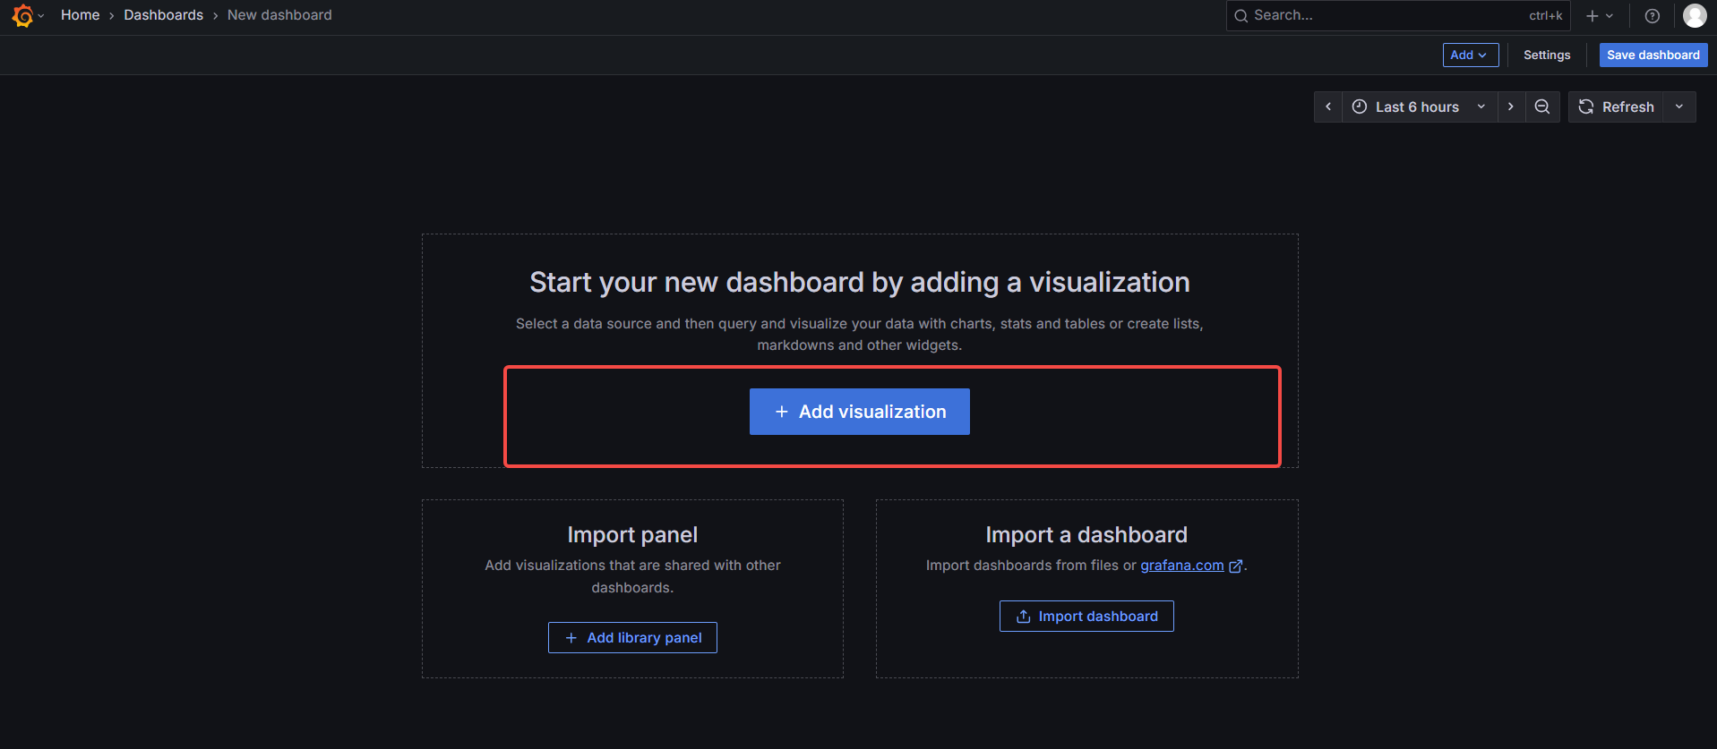Click Save dashboard button
This screenshot has width=1717, height=749.
tap(1653, 55)
